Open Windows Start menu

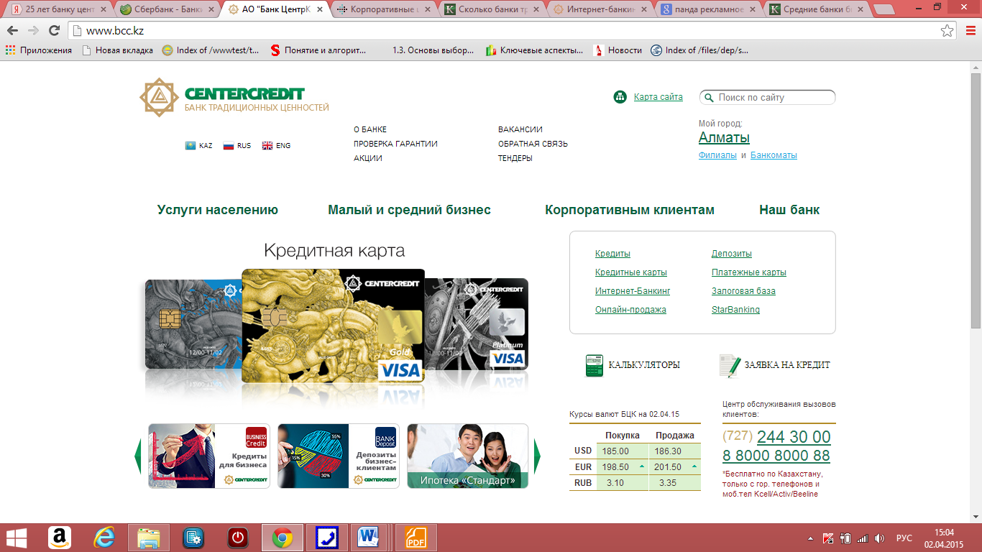click(x=17, y=538)
